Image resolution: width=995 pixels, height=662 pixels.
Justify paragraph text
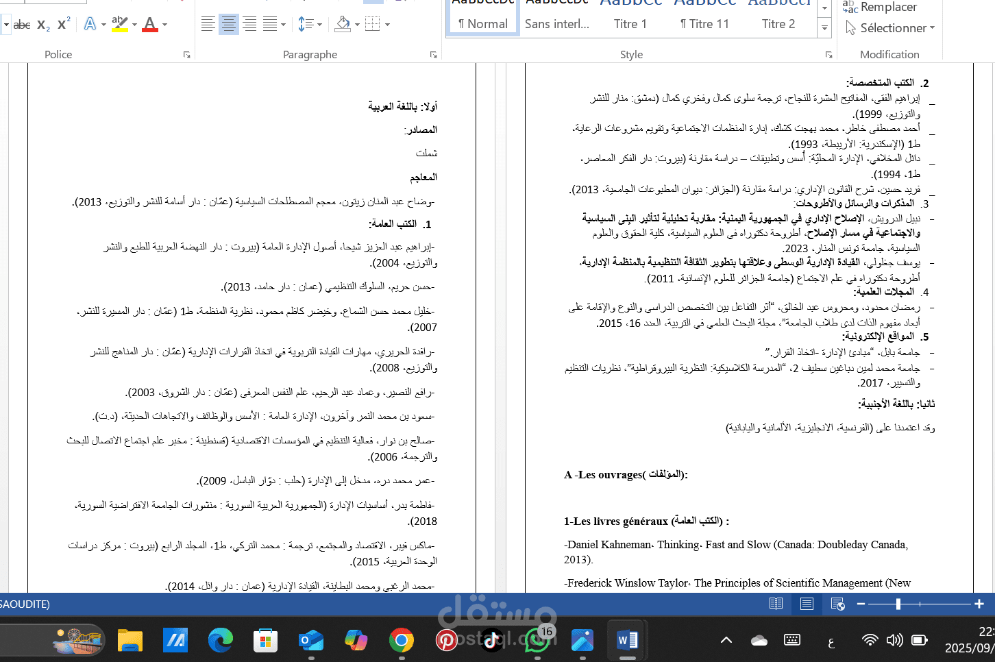pyautogui.click(x=270, y=25)
